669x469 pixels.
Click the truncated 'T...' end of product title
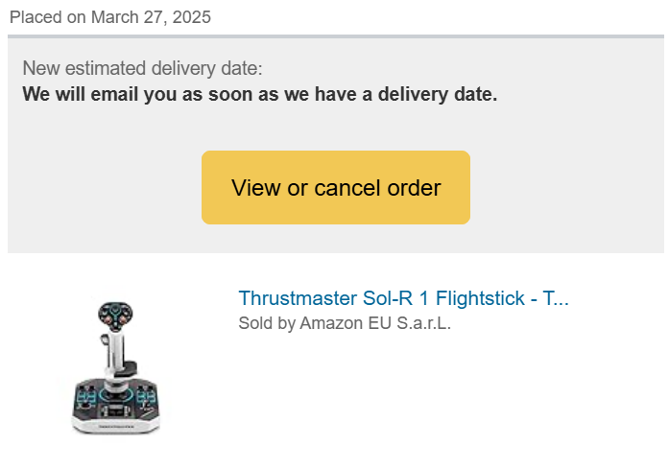pyautogui.click(x=556, y=298)
